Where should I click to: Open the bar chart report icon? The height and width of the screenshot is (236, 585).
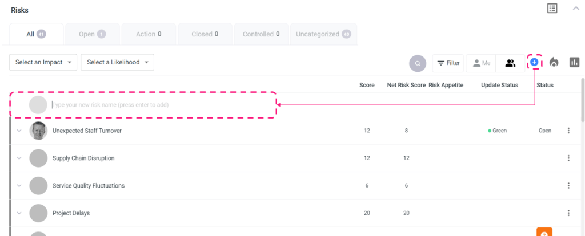pos(574,63)
